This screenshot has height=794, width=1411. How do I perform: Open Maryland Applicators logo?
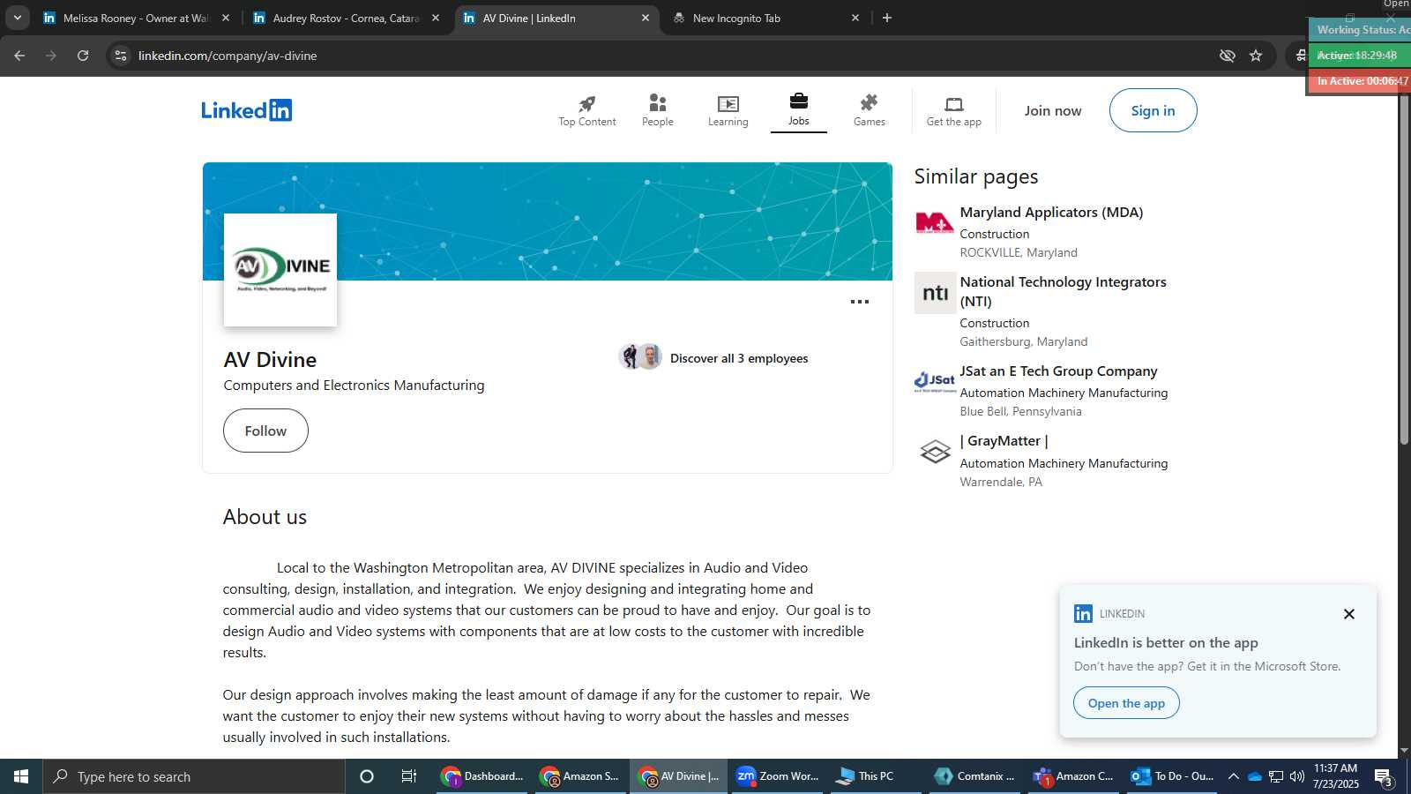tap(935, 223)
